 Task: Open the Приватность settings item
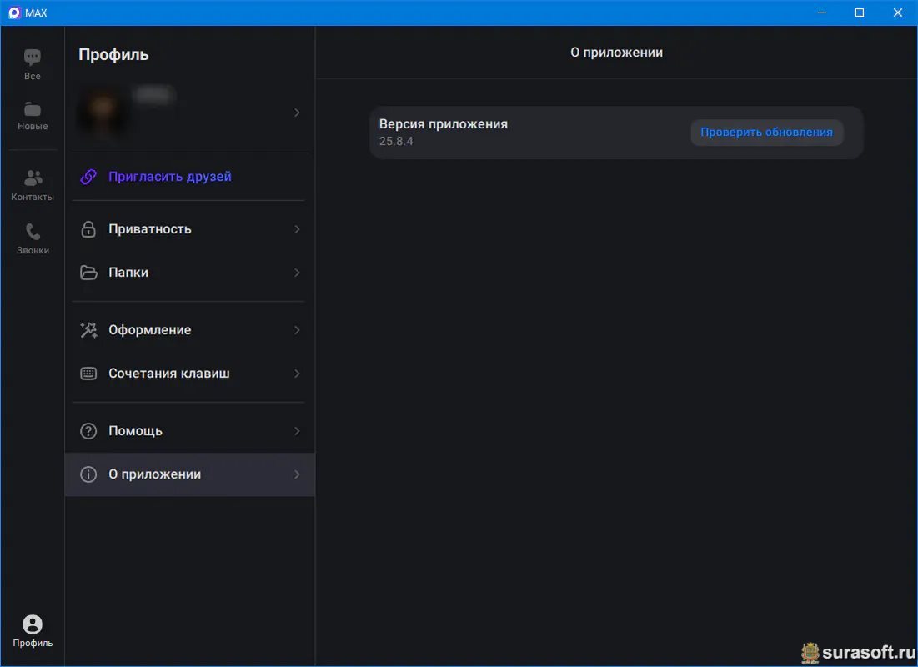pos(190,229)
